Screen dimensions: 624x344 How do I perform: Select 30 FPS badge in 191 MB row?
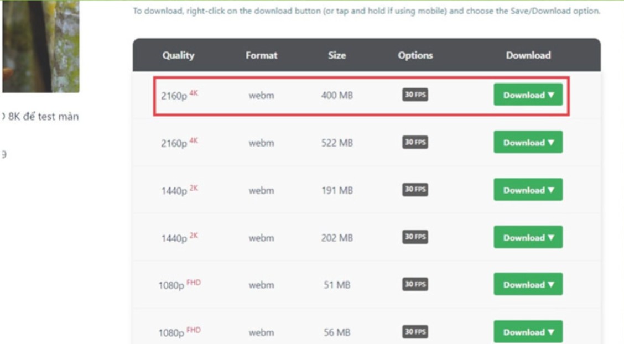click(415, 190)
